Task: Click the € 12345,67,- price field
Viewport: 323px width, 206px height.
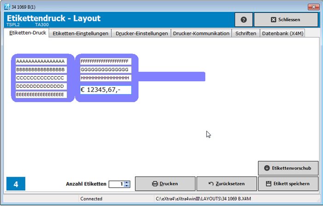Action: 106,90
